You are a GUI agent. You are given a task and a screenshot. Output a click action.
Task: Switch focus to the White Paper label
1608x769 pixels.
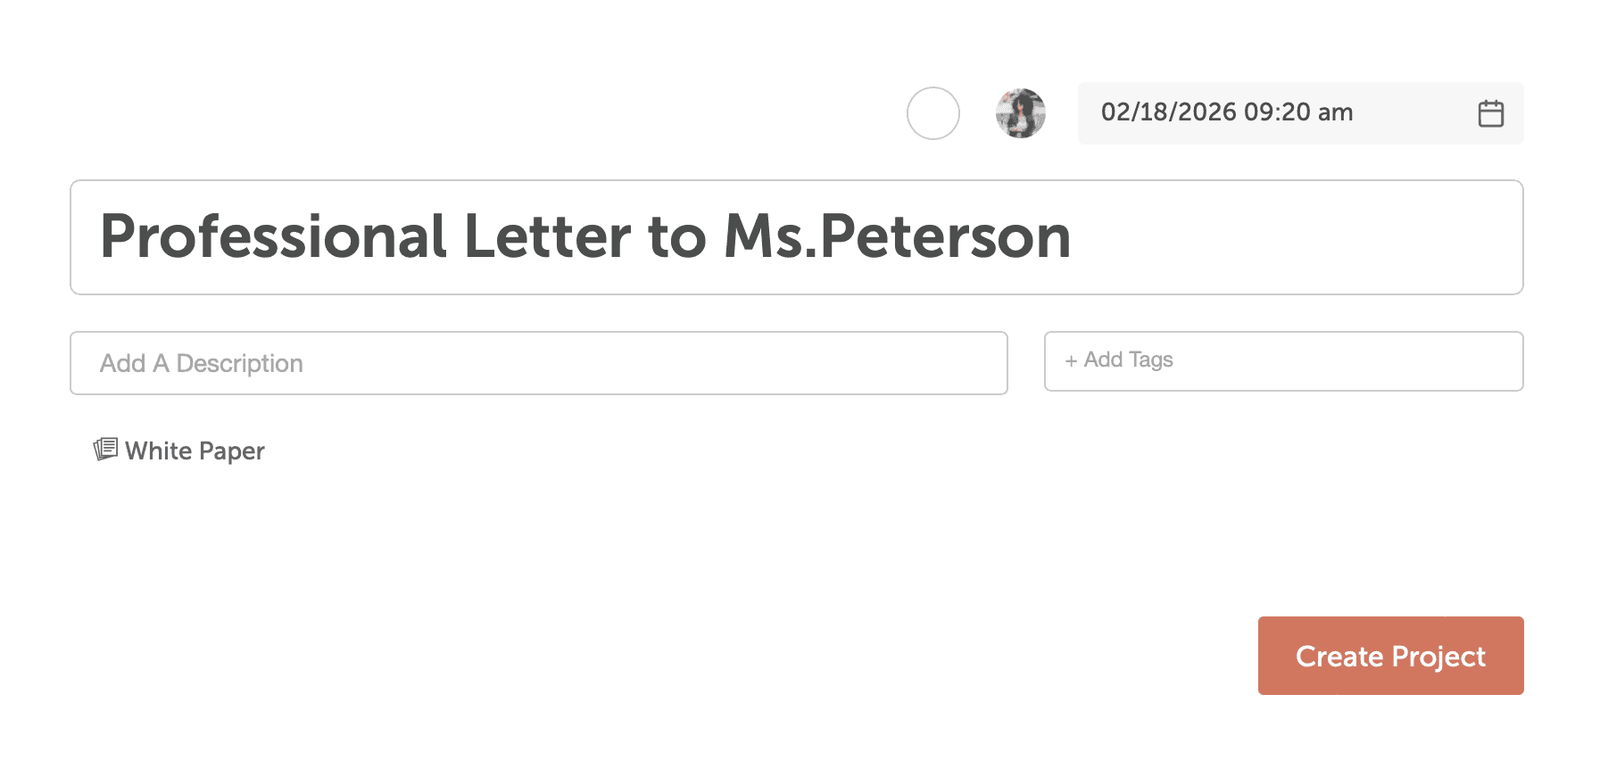(194, 451)
